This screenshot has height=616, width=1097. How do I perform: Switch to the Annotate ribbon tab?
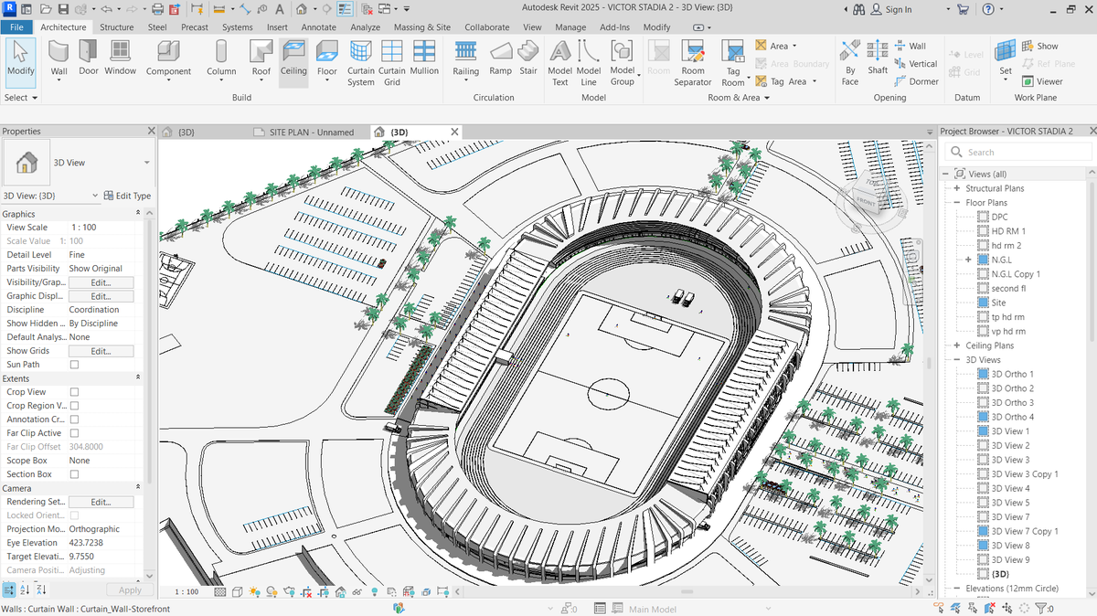319,27
